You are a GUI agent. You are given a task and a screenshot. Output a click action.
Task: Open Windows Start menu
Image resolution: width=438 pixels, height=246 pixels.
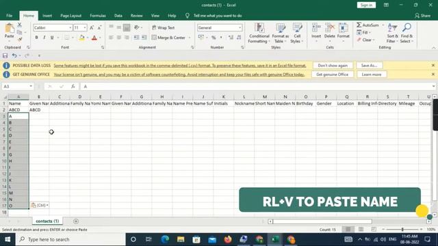[8, 240]
